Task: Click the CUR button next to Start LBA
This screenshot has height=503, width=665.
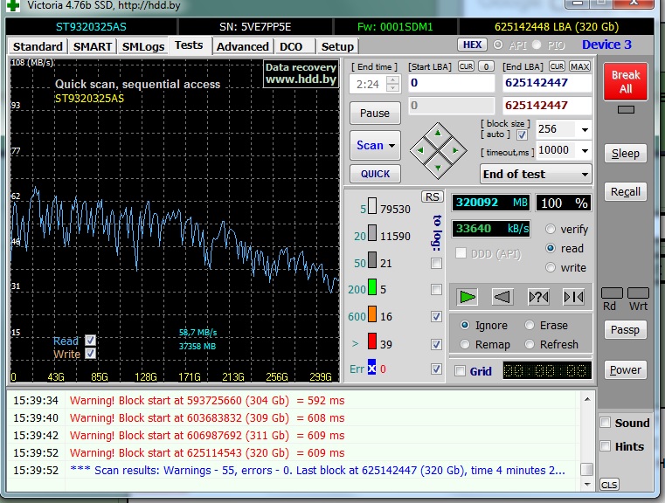Action: 466,66
